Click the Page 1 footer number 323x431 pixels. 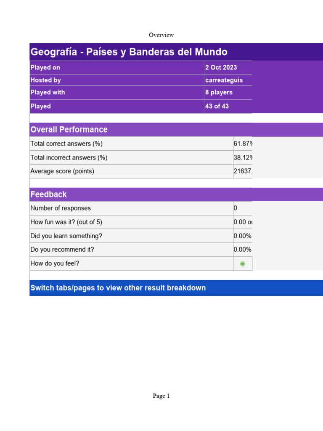click(161, 396)
